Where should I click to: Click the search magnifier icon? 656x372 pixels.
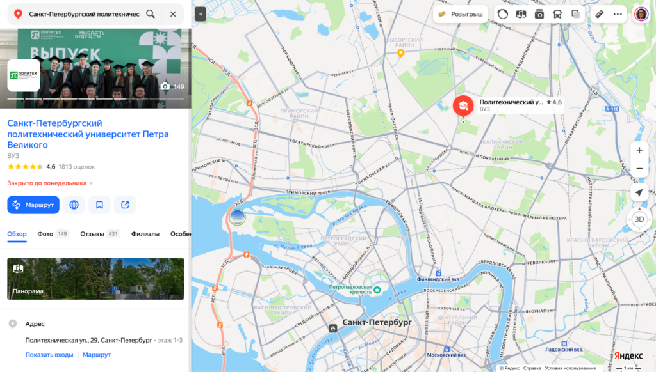point(151,14)
